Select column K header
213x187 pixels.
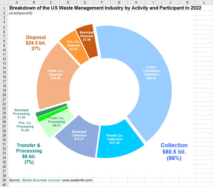187,2
